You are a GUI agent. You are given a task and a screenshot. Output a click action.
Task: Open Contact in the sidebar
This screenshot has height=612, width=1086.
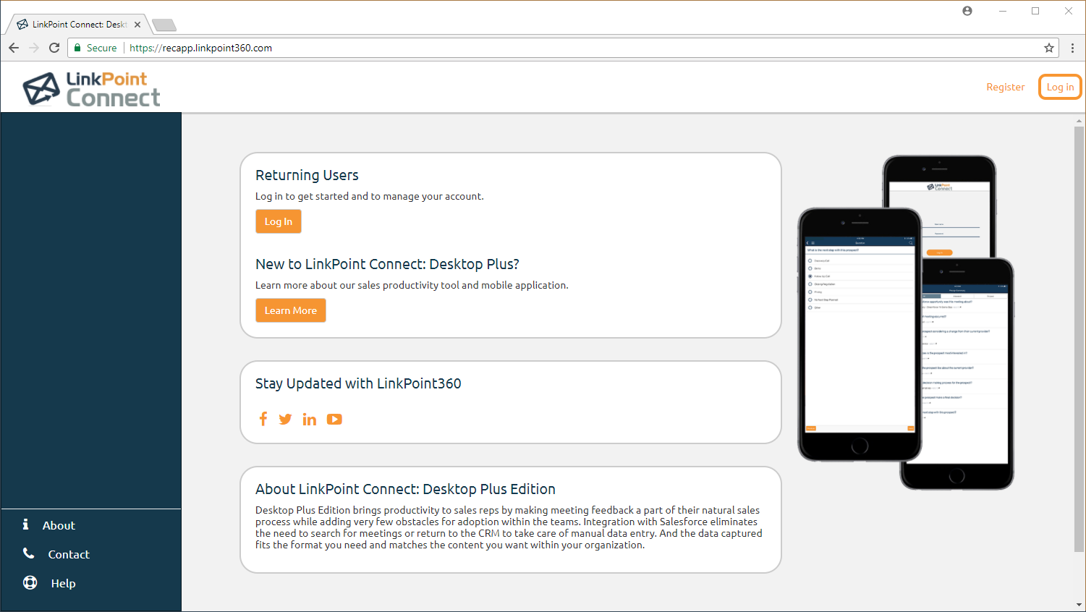coord(69,554)
